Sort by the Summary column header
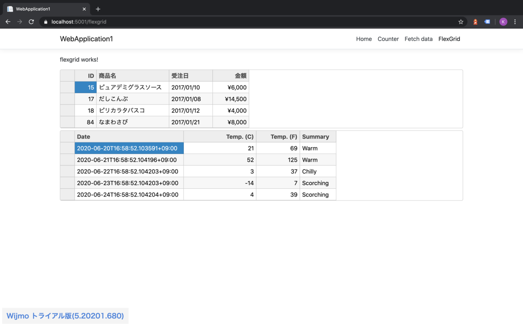The width and height of the screenshot is (523, 326). tap(318, 136)
